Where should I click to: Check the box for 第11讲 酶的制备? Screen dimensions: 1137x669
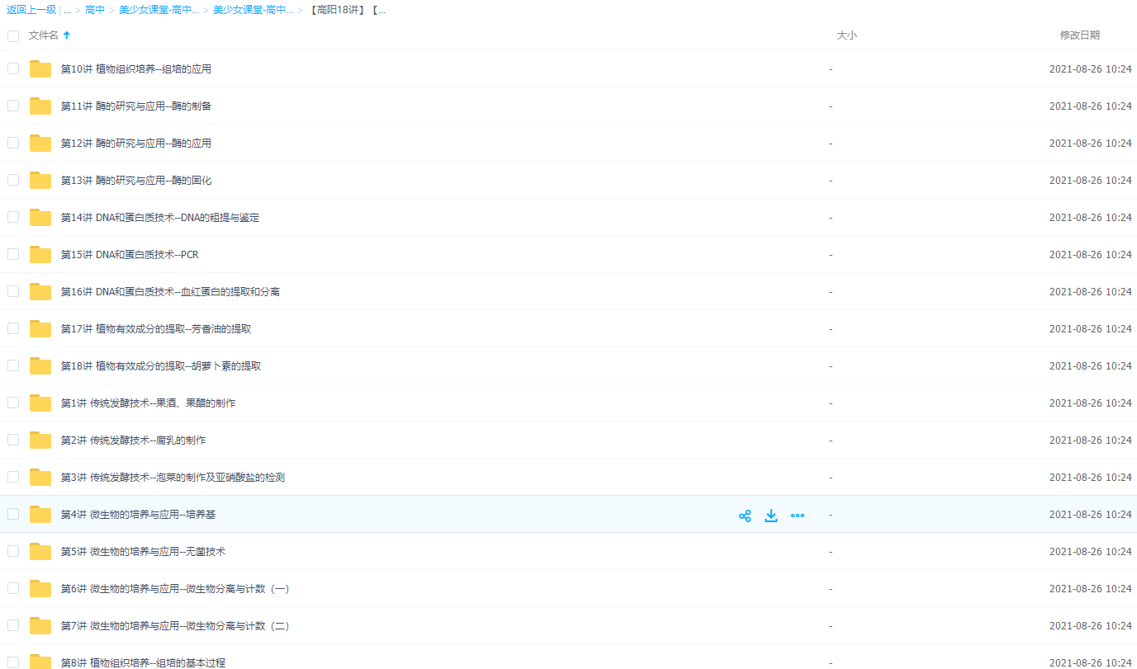[x=13, y=106]
